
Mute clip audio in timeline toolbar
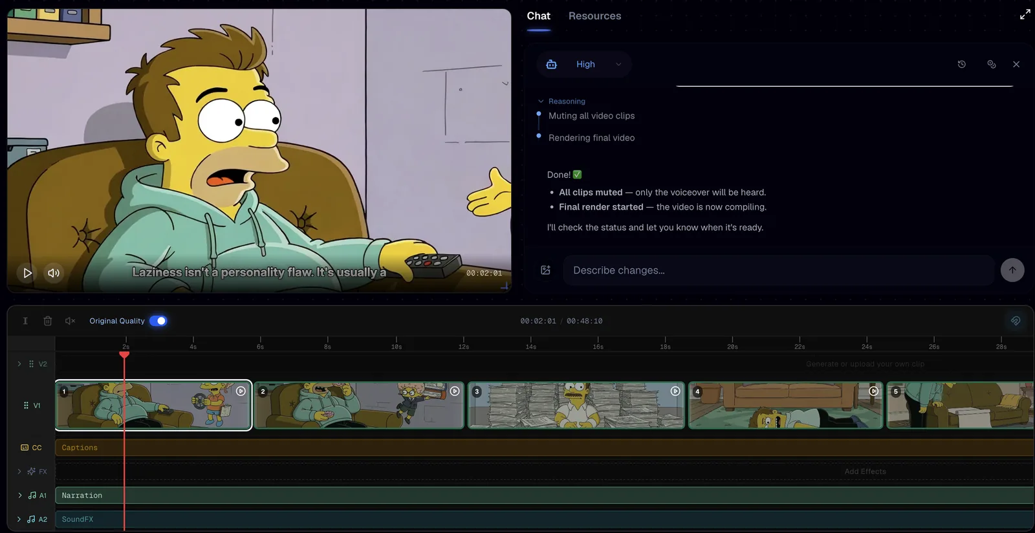(70, 321)
